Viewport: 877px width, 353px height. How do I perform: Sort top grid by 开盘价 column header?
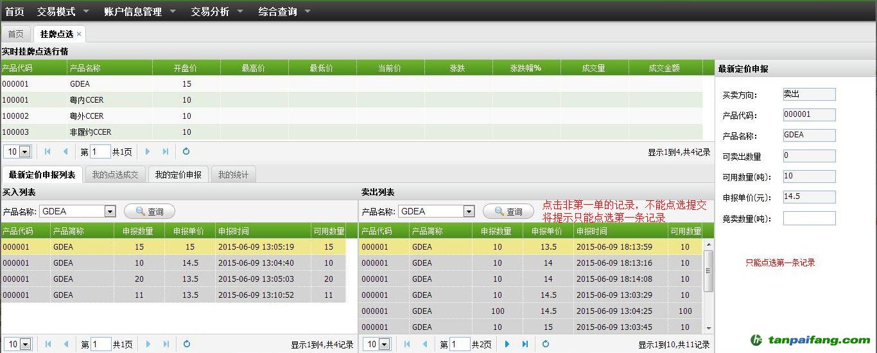(186, 68)
